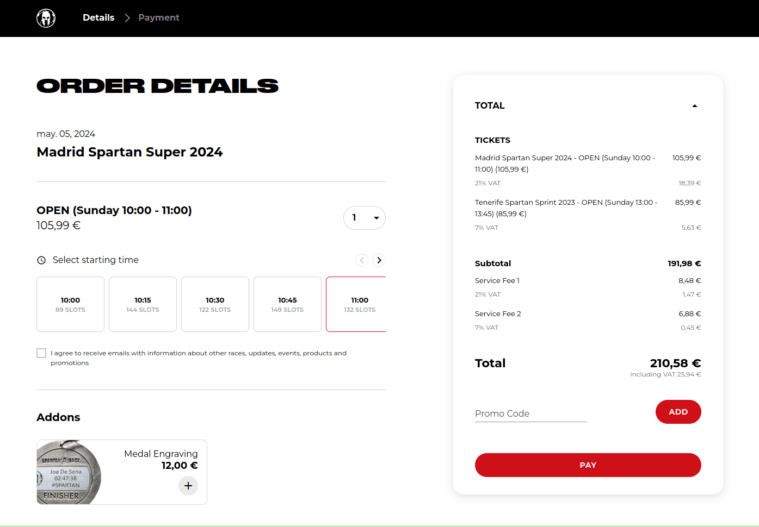Viewport: 759px width, 527px height.
Task: Click the Subtotal value 191,98 €
Action: click(x=684, y=263)
